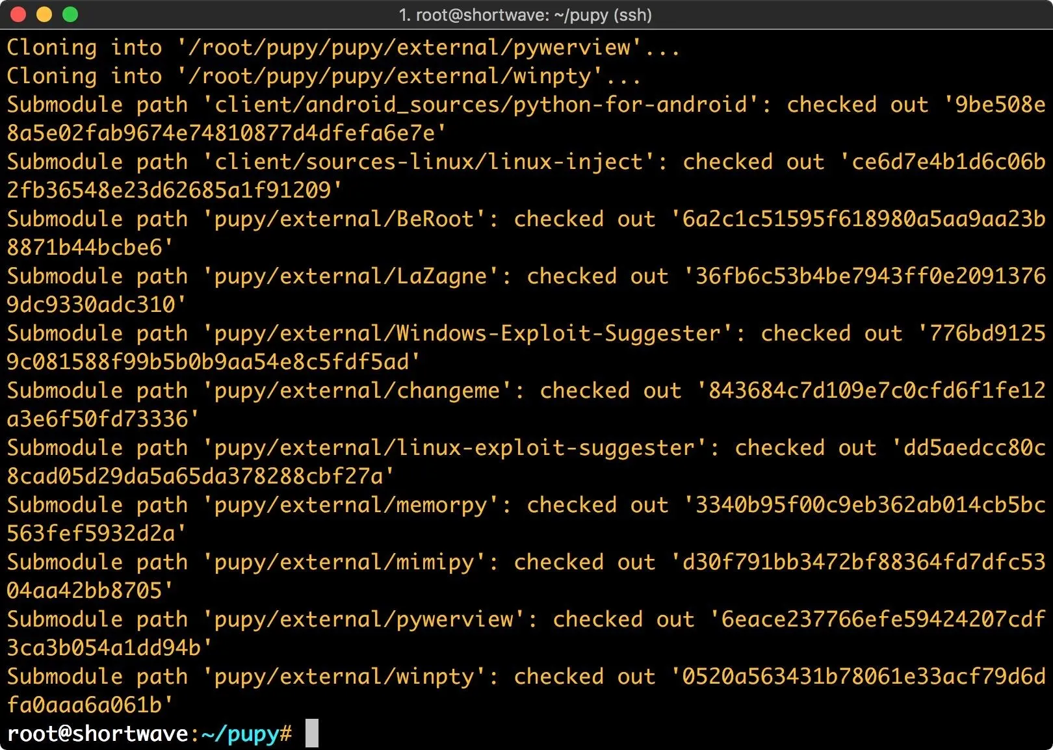Click hash start 'd30f791bb3472bf88364fd7dfc53'
Image resolution: width=1053 pixels, height=750 pixels.
coord(864,562)
